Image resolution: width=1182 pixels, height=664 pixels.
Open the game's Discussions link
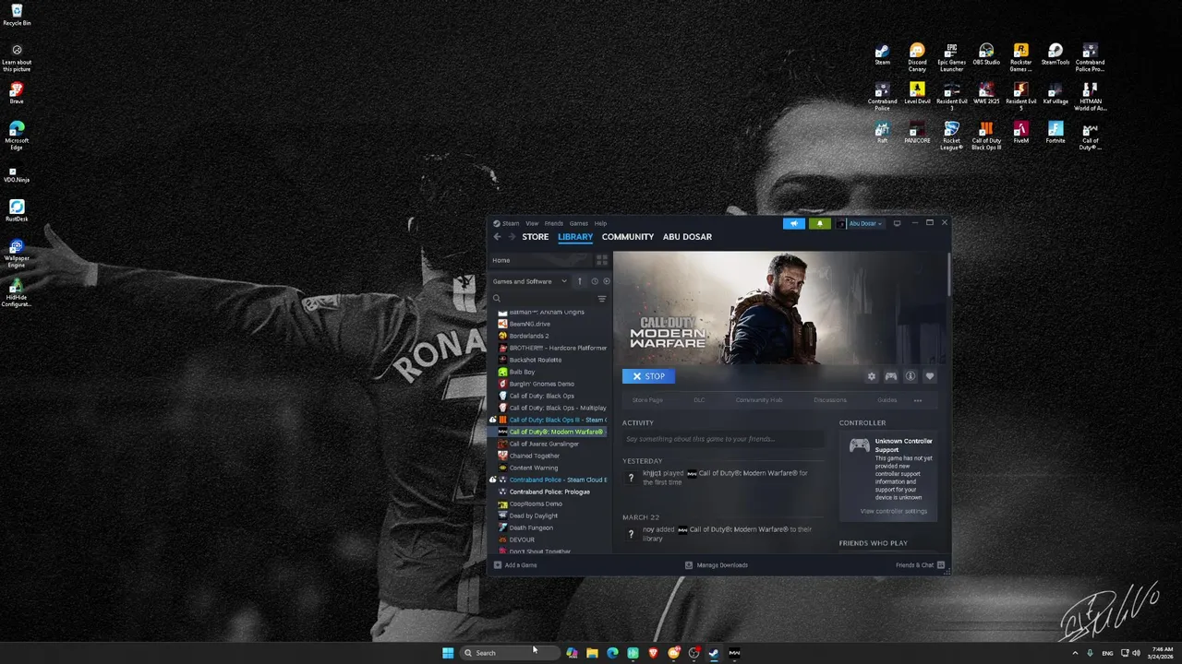[x=830, y=400]
